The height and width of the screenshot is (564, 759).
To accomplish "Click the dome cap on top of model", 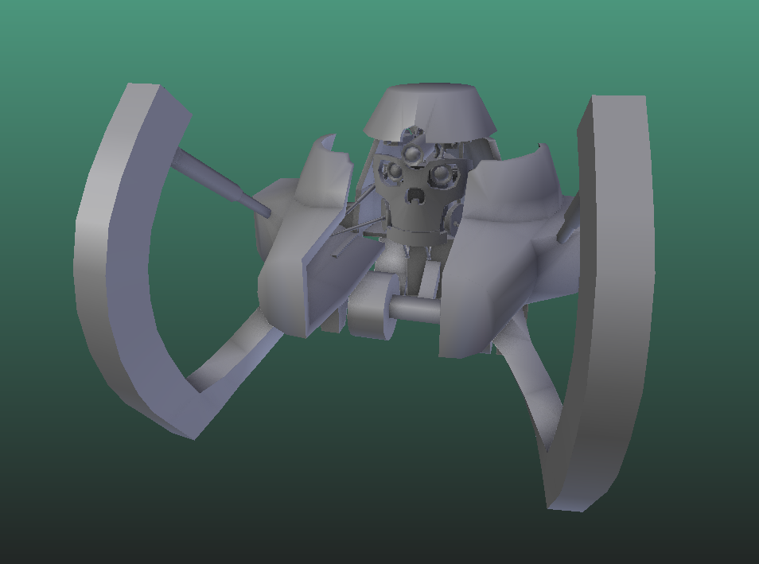I will 430,107.
